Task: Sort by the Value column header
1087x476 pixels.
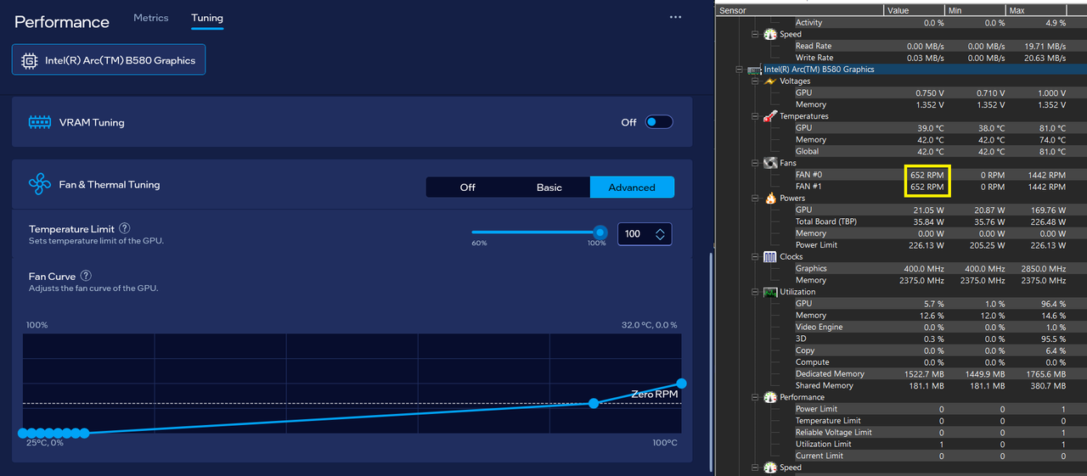Action: click(x=915, y=10)
